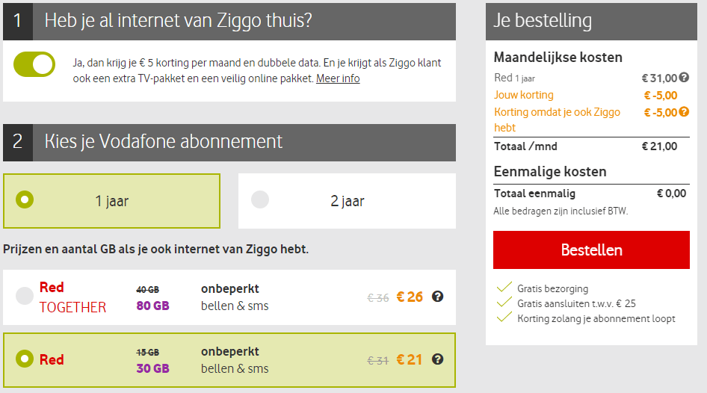The image size is (707, 393).
Task: Click the purple 80 GB data label
Action: [152, 305]
